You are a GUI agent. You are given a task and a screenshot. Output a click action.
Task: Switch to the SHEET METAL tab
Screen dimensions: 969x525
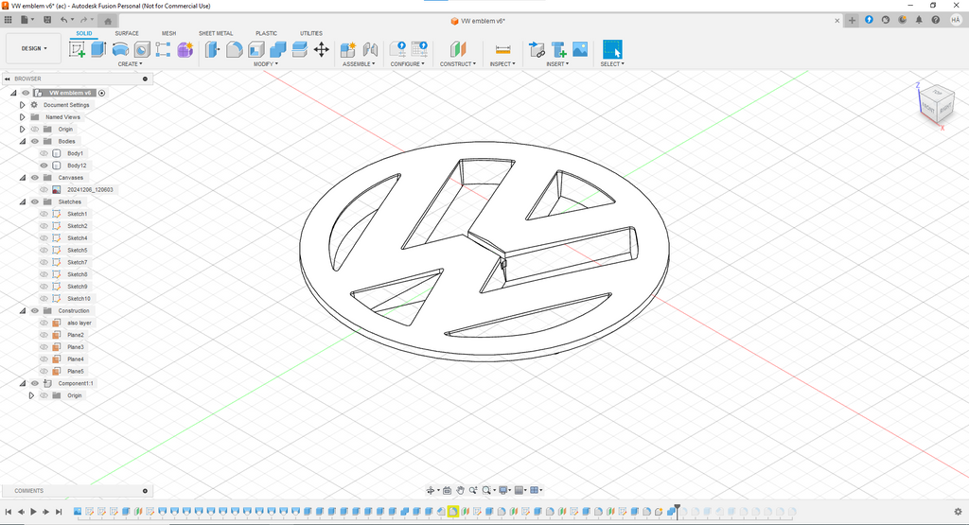click(216, 33)
